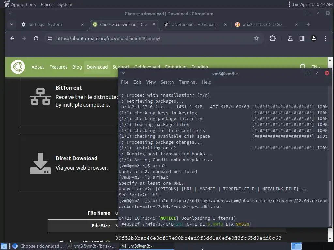Open terminal Help menu

click(206, 82)
